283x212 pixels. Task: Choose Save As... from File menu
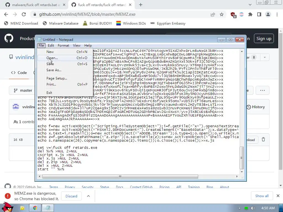click(x=65, y=70)
